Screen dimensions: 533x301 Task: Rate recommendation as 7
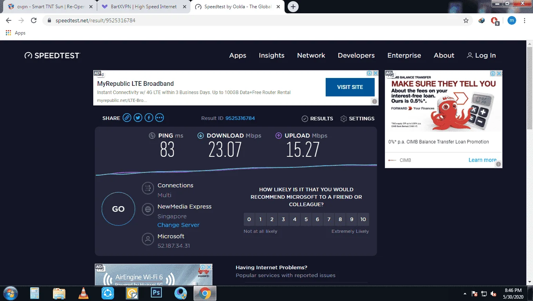click(x=329, y=219)
